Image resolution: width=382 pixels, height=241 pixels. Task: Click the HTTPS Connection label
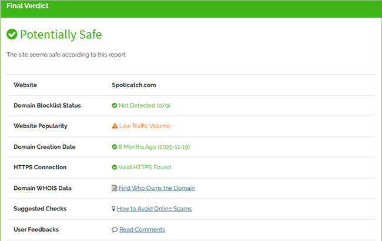tap(40, 167)
